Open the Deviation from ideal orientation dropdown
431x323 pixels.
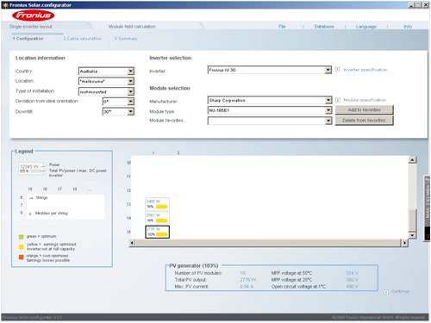point(118,102)
